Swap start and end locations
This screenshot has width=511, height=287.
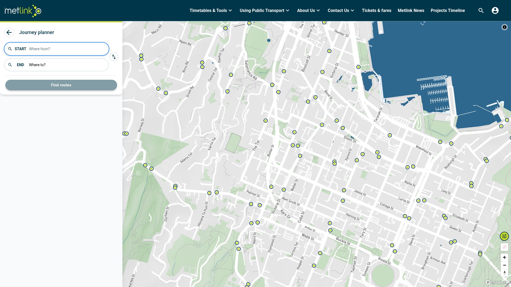click(x=114, y=57)
